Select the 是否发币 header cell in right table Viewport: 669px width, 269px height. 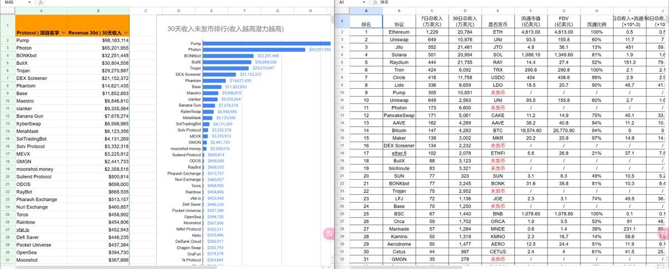(x=498, y=21)
